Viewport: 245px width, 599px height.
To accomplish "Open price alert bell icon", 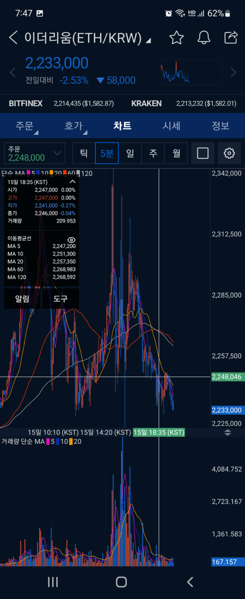I will click(x=204, y=38).
